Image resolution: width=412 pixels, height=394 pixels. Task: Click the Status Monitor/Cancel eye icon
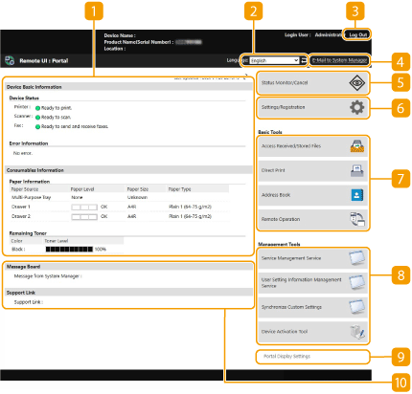(357, 83)
